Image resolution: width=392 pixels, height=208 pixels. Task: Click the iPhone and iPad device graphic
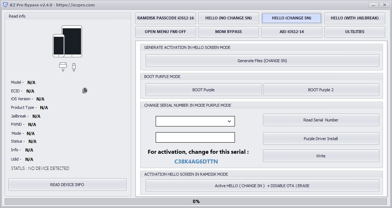click(68, 41)
